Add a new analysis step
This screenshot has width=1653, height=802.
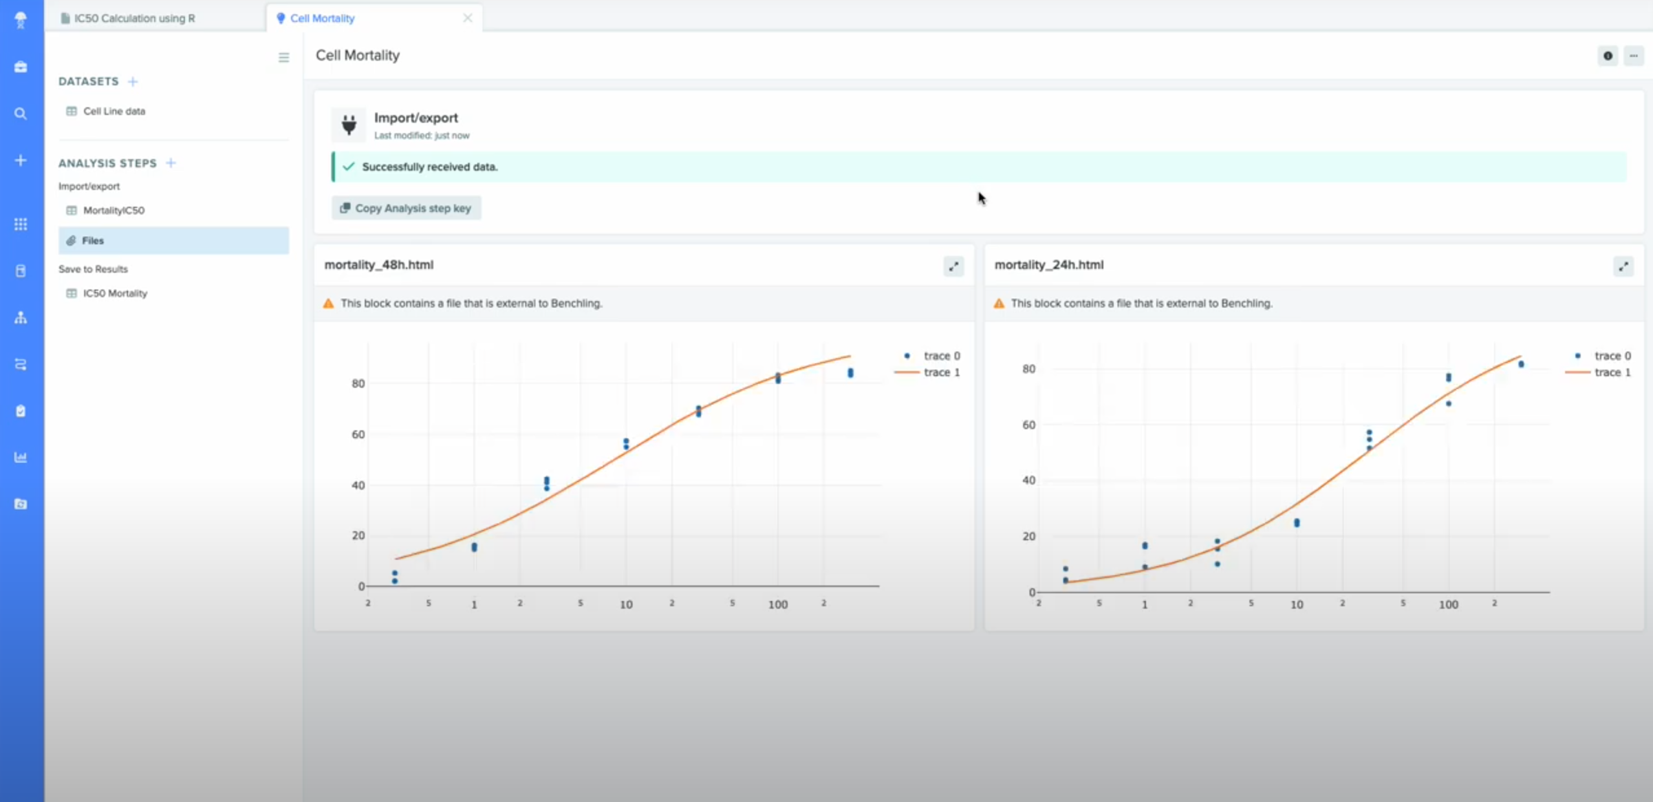click(171, 163)
